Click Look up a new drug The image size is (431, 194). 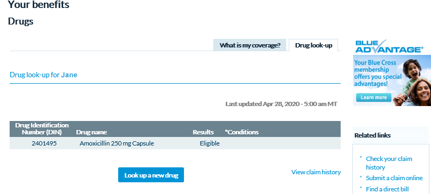pyautogui.click(x=151, y=175)
